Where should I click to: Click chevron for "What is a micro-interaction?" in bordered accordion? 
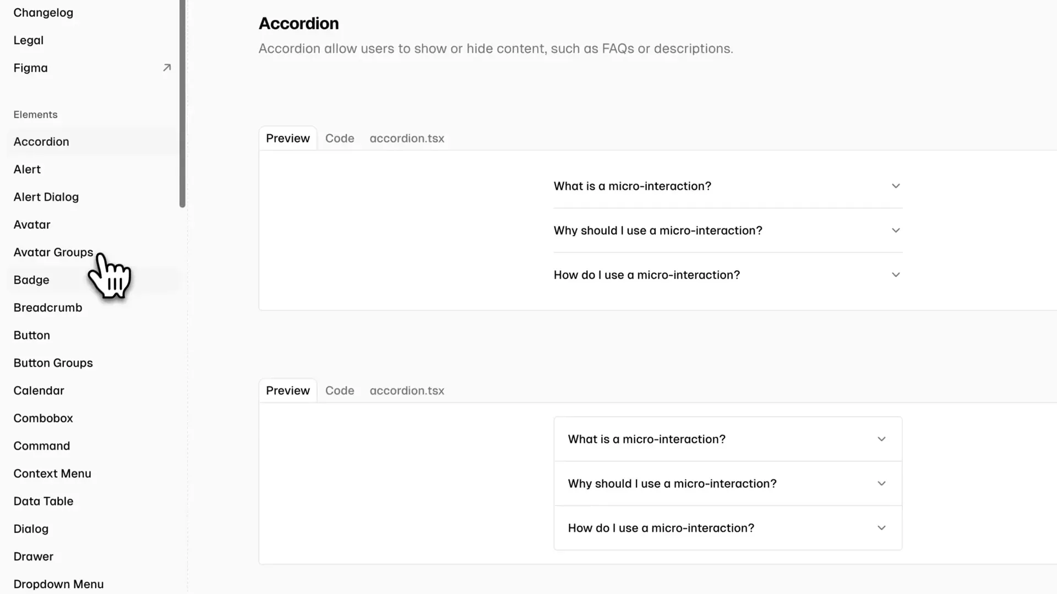point(881,439)
